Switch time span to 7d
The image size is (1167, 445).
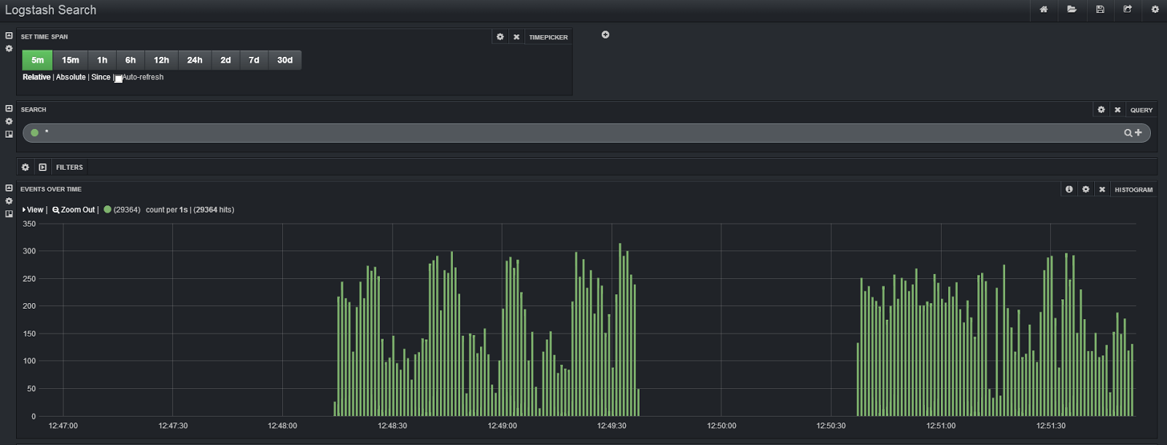pos(254,60)
